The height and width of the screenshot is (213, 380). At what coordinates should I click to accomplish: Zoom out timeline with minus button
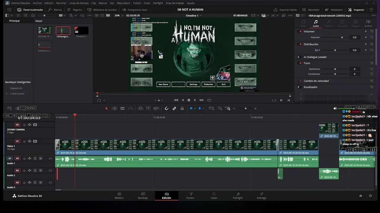click(x=234, y=109)
